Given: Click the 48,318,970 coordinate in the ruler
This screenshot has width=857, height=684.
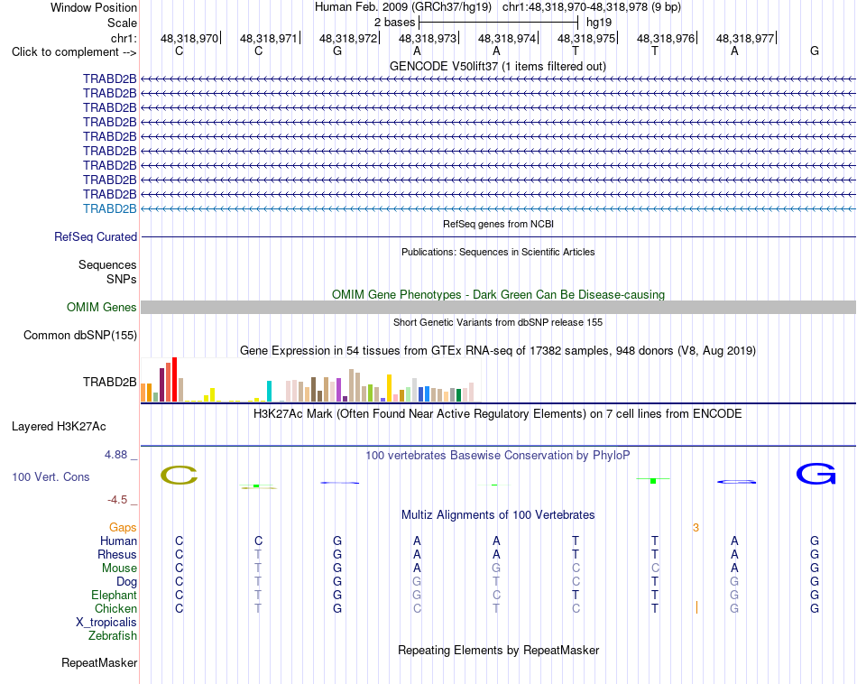Looking at the screenshot, I should pyautogui.click(x=189, y=38).
